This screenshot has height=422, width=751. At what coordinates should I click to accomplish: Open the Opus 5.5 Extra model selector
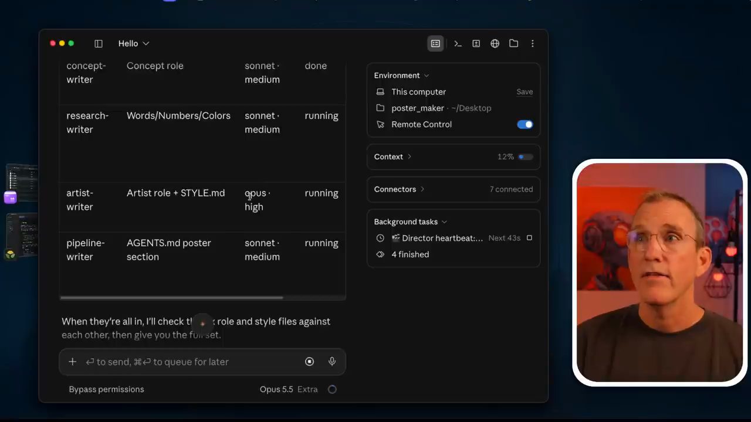(289, 389)
